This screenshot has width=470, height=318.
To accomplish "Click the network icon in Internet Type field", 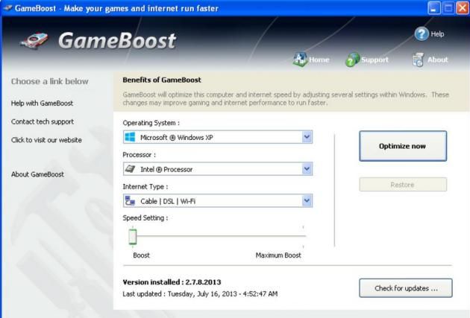I will point(131,200).
